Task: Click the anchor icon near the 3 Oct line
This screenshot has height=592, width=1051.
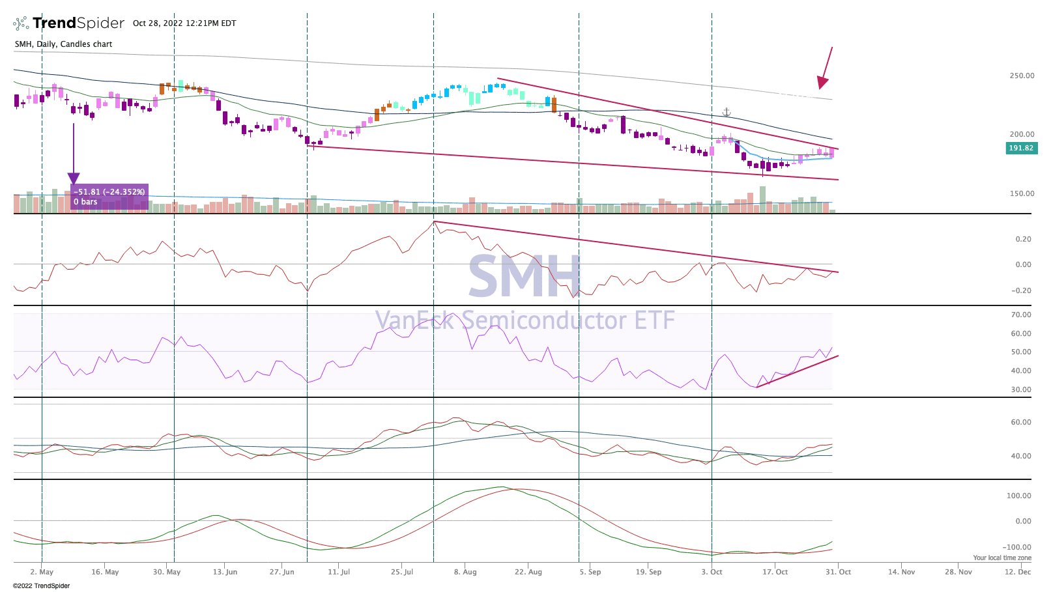Action: coord(727,113)
